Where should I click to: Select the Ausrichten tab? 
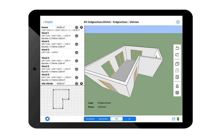click(103, 119)
